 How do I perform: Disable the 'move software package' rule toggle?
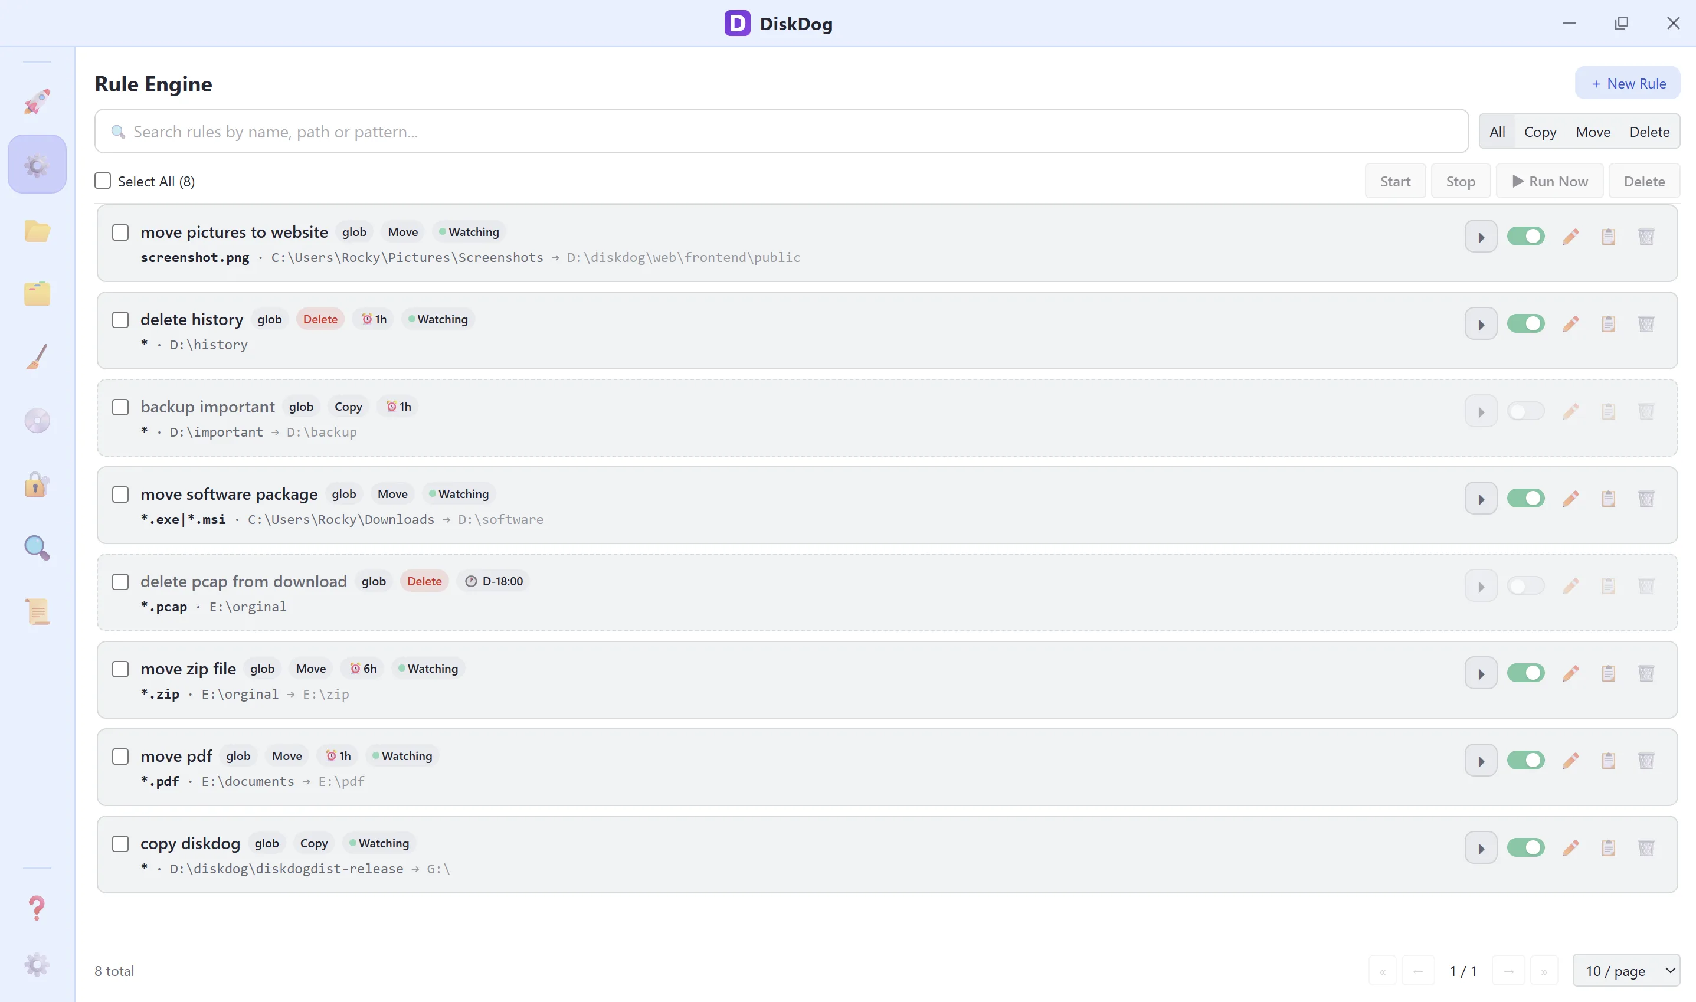1527,497
